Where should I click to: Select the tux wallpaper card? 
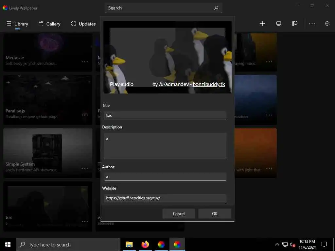coord(48,207)
